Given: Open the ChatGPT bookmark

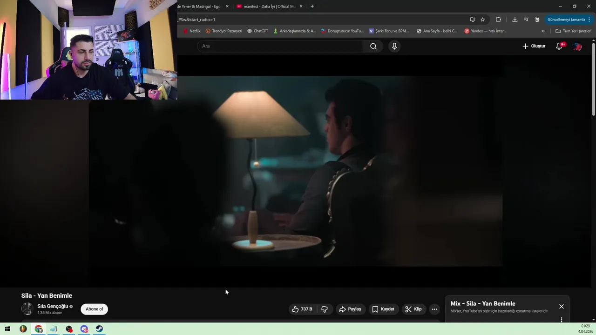Looking at the screenshot, I should [257, 31].
